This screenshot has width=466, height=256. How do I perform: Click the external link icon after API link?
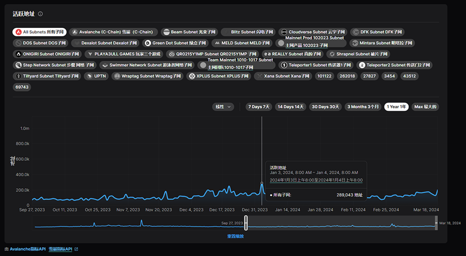(x=76, y=250)
